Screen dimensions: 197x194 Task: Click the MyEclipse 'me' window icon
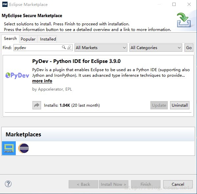(x=5, y=4)
